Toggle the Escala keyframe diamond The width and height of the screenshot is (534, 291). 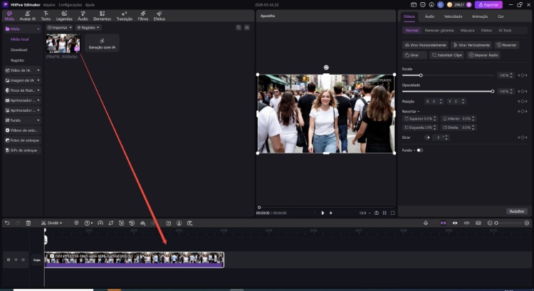(x=523, y=75)
